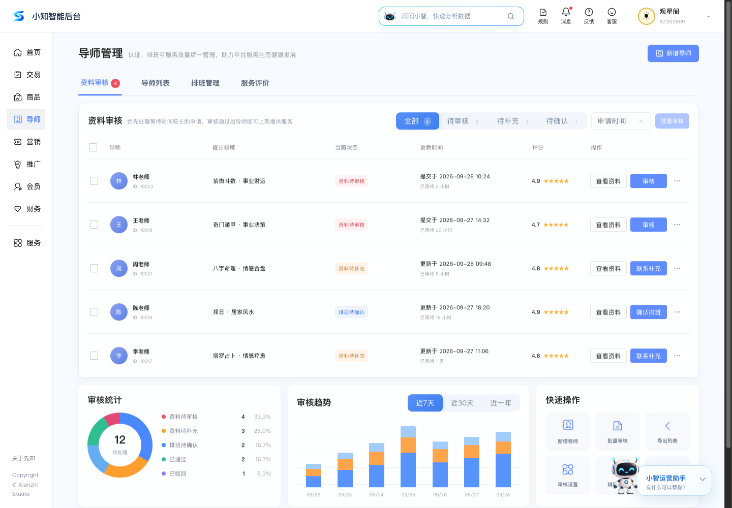Filter by 待审核 status

463,121
